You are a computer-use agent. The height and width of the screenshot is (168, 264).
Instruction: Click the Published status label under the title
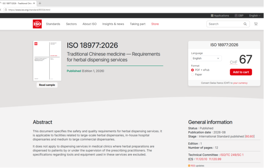[x=74, y=71]
